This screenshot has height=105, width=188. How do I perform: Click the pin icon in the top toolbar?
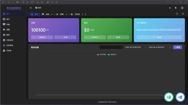coord(3,2)
